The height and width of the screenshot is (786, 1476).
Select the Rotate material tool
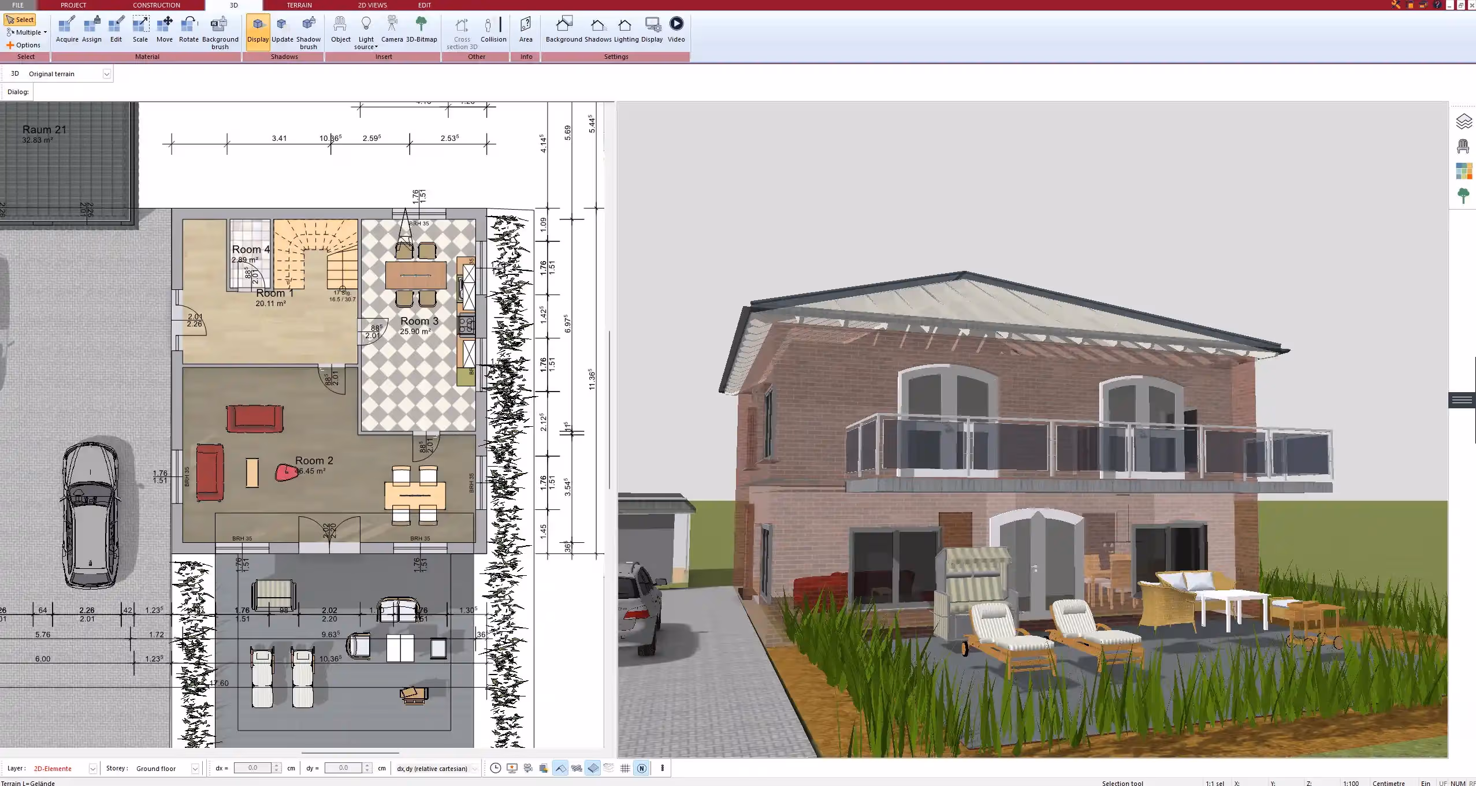pyautogui.click(x=188, y=29)
